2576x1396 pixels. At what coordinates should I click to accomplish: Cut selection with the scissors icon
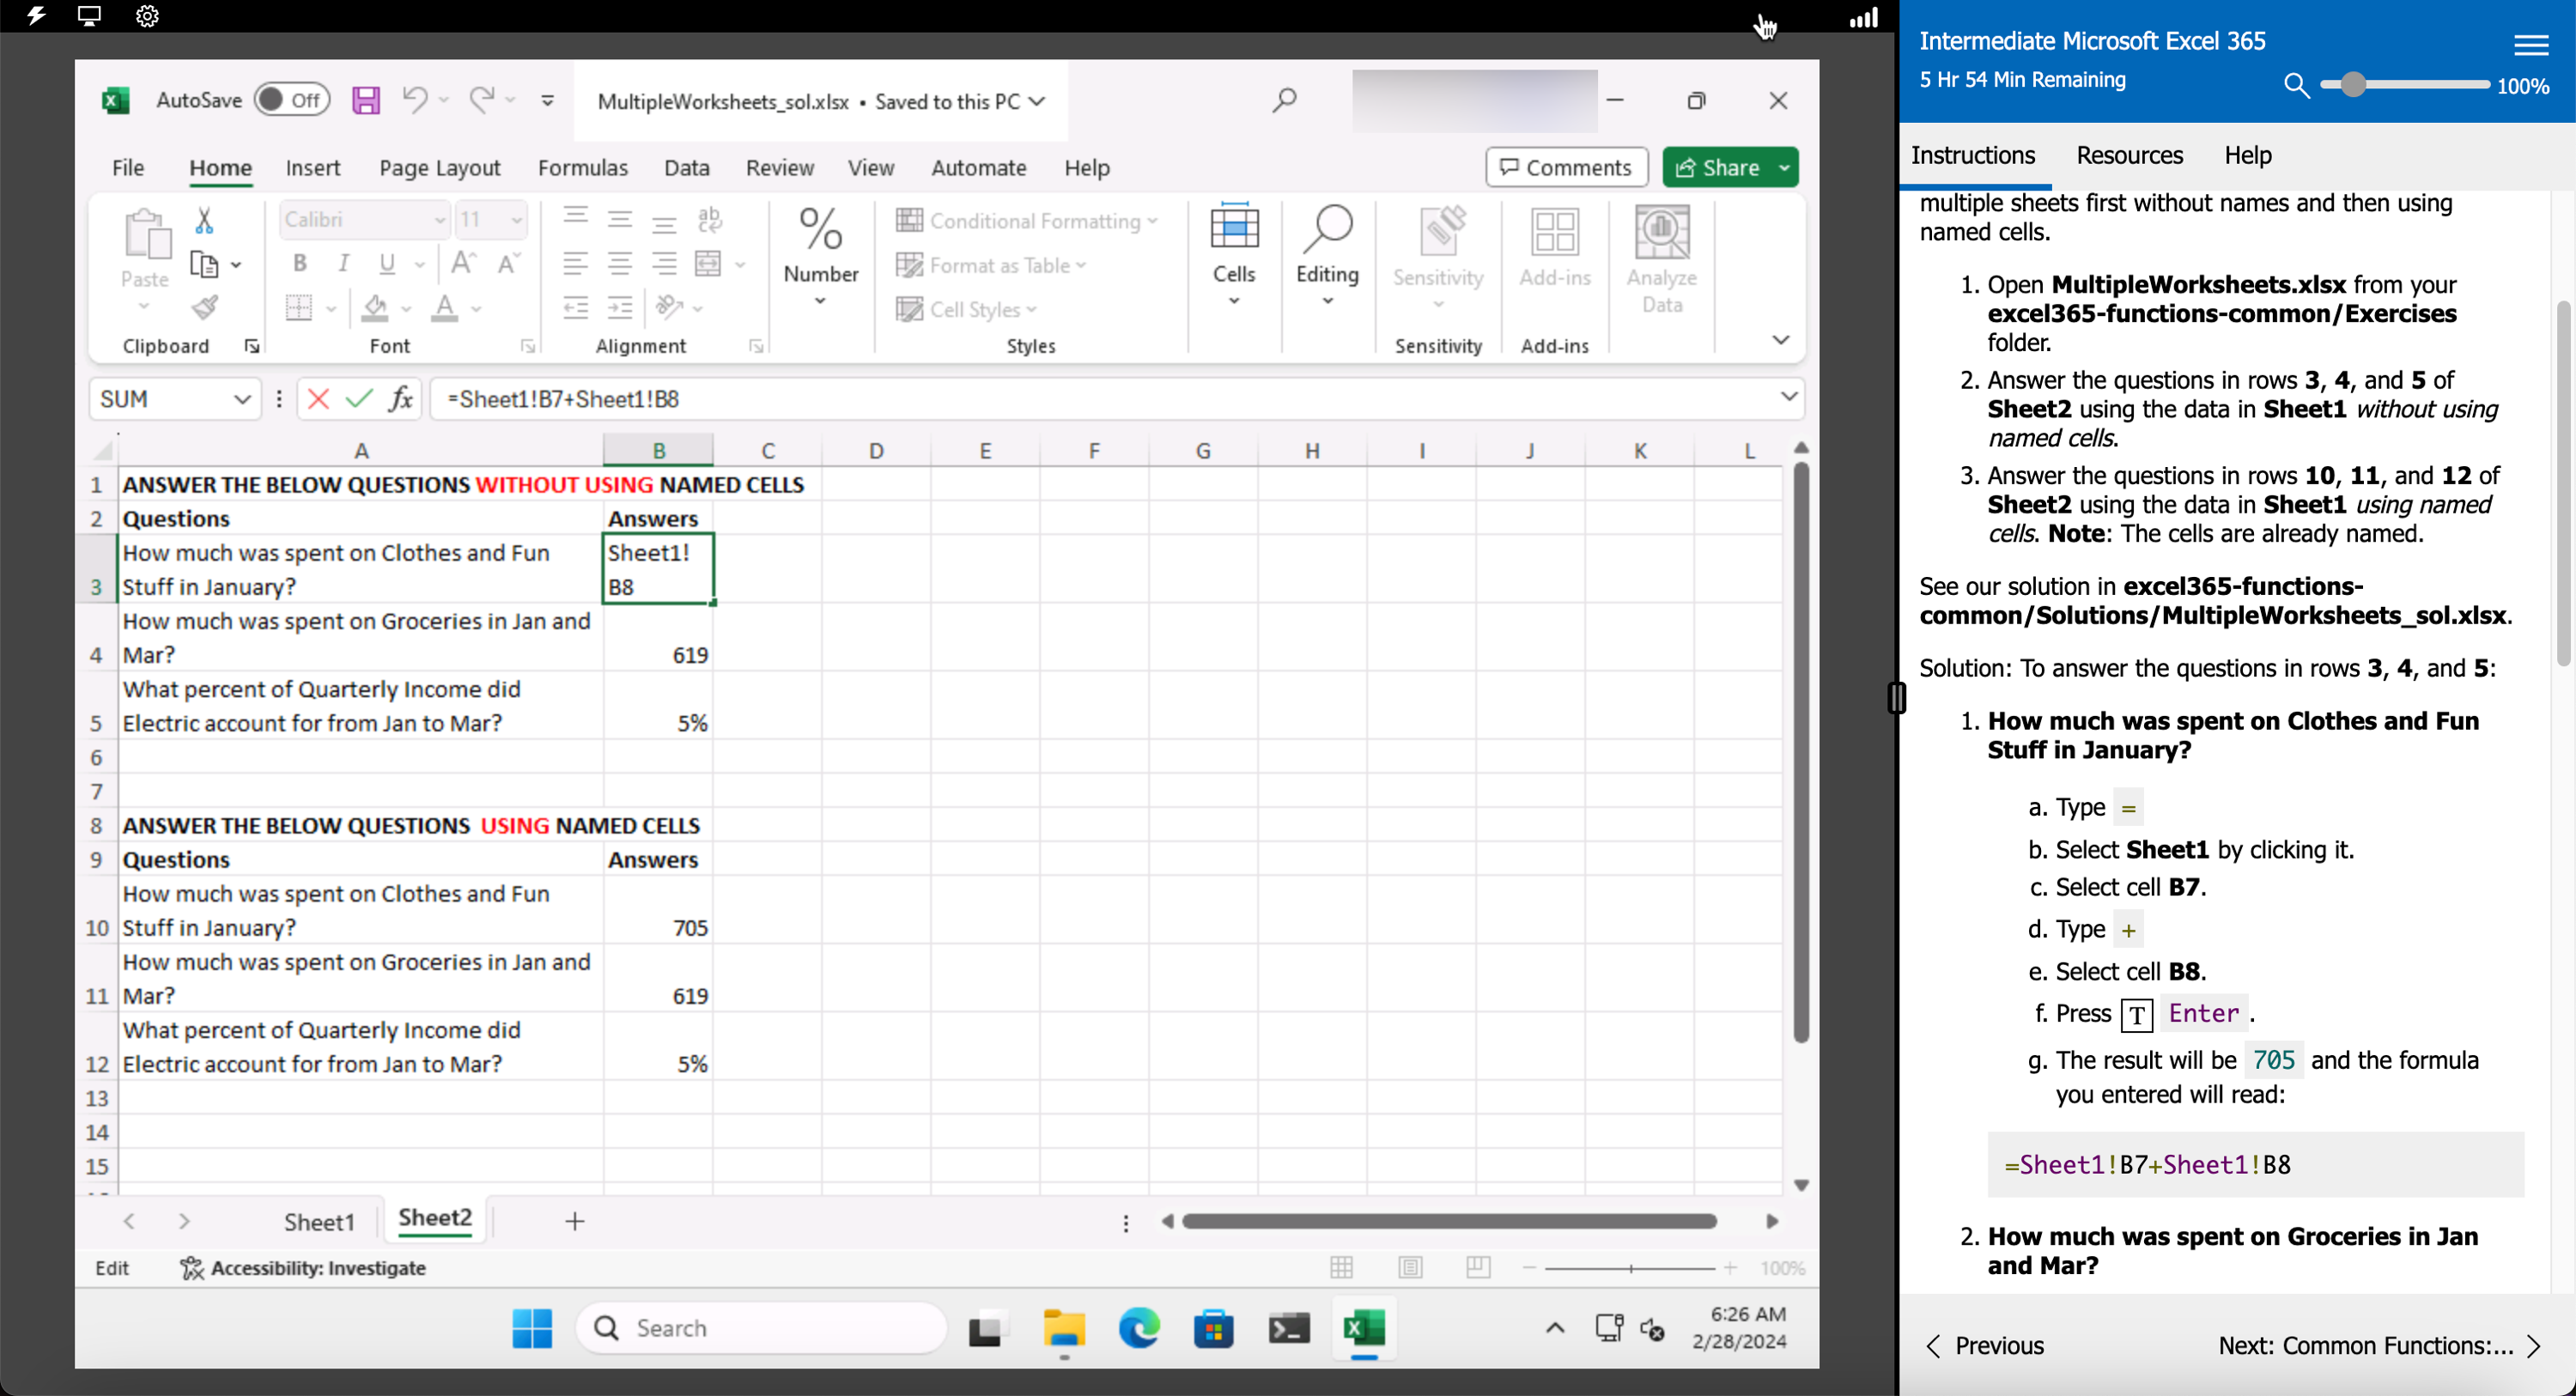[204, 218]
